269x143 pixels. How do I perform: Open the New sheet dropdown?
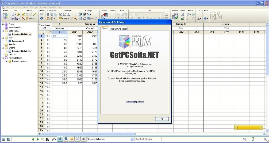[x=34, y=18]
